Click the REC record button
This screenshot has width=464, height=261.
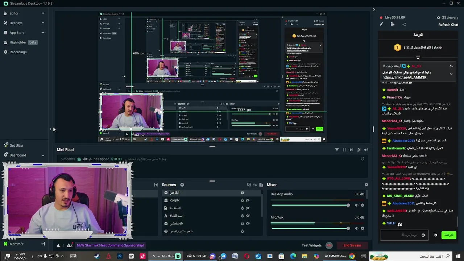pyautogui.click(x=329, y=245)
